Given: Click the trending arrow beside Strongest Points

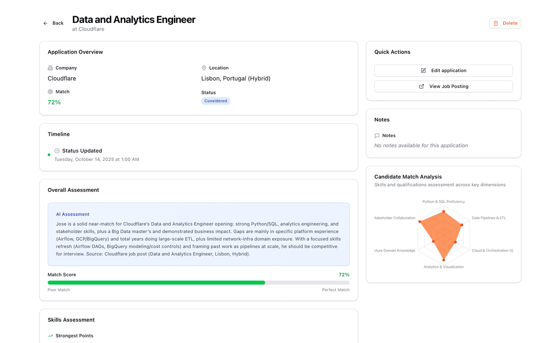Looking at the screenshot, I should (51, 336).
